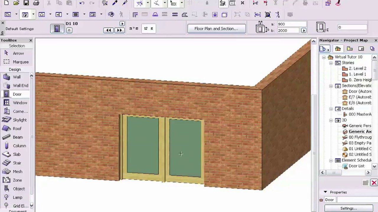Click the Save floppy disk icon
378x212 pixels.
pos(26,3)
